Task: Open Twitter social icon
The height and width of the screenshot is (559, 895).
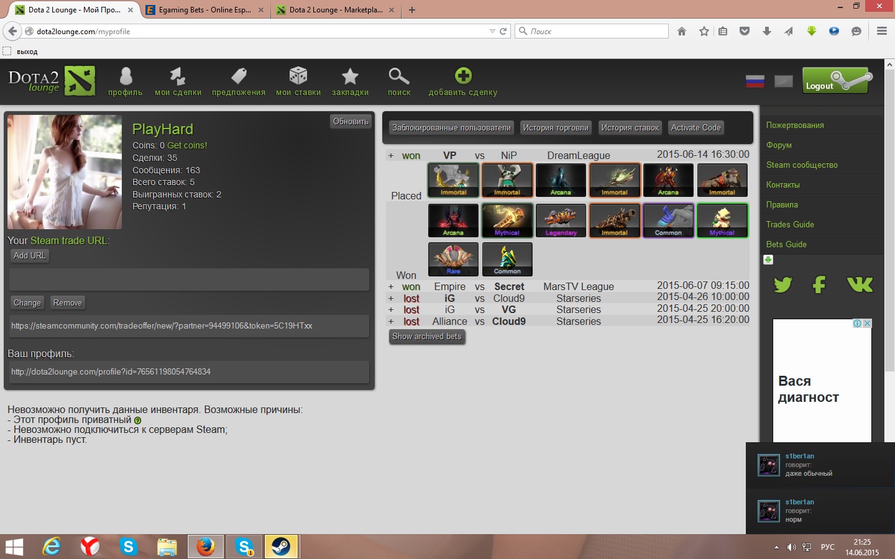Action: (x=783, y=284)
